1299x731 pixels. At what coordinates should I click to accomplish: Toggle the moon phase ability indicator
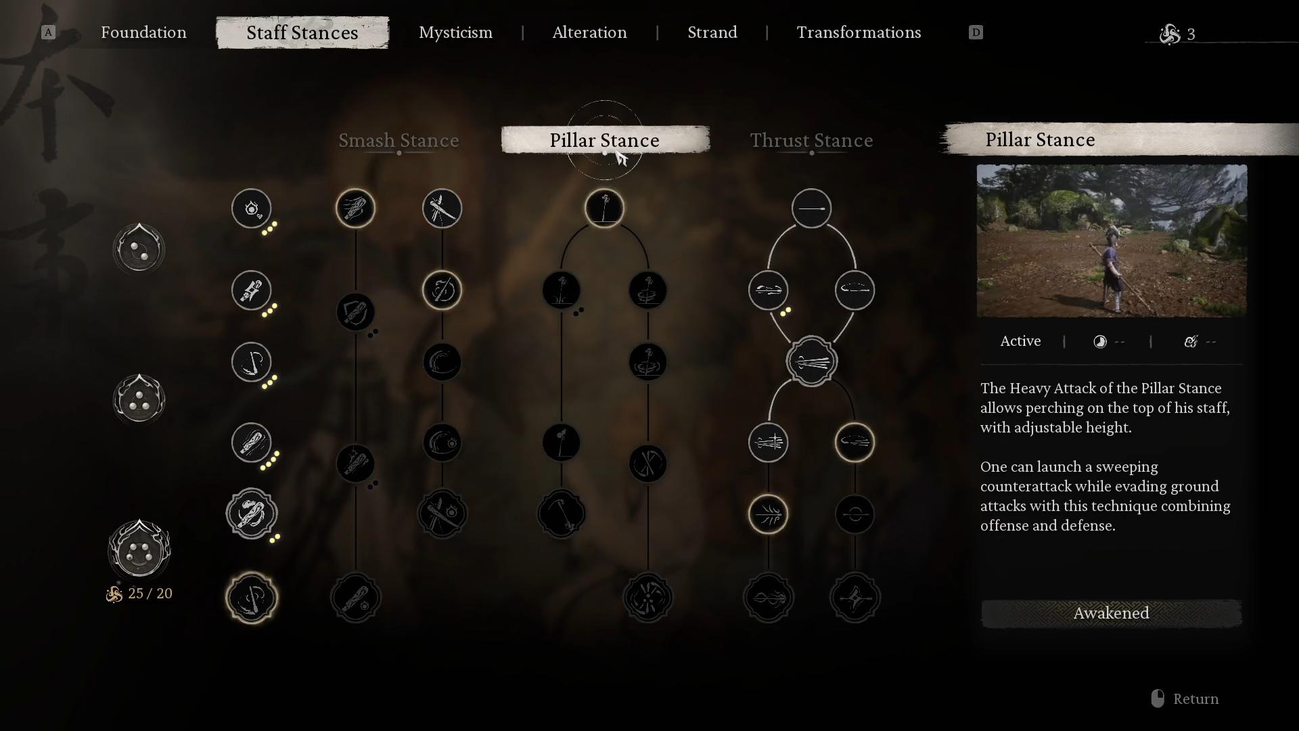tap(1099, 341)
